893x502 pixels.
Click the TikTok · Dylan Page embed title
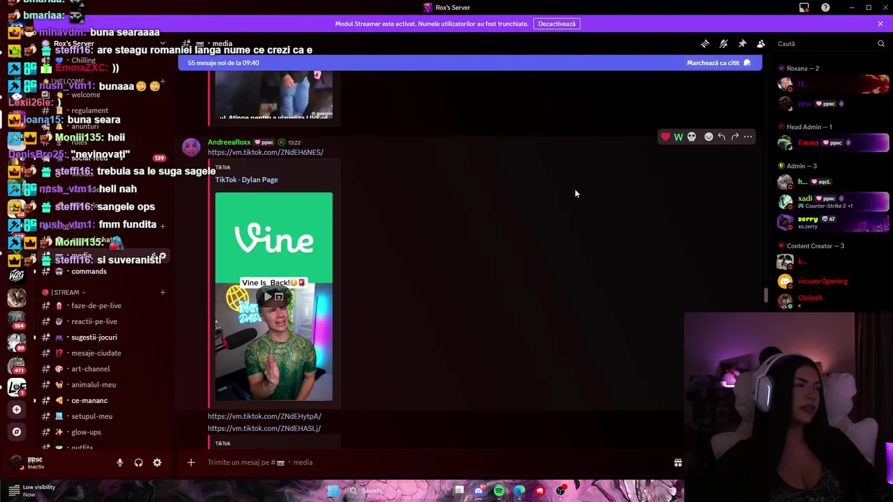point(246,180)
